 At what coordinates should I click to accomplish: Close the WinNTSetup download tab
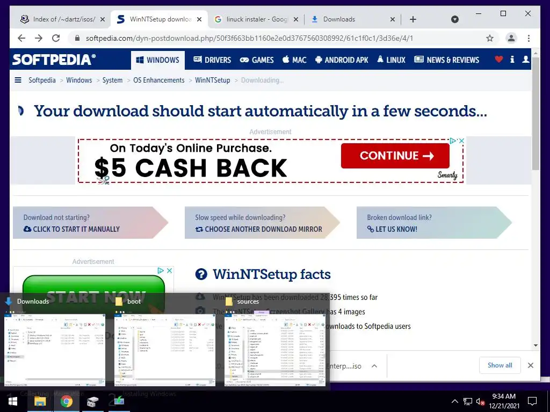(199, 19)
